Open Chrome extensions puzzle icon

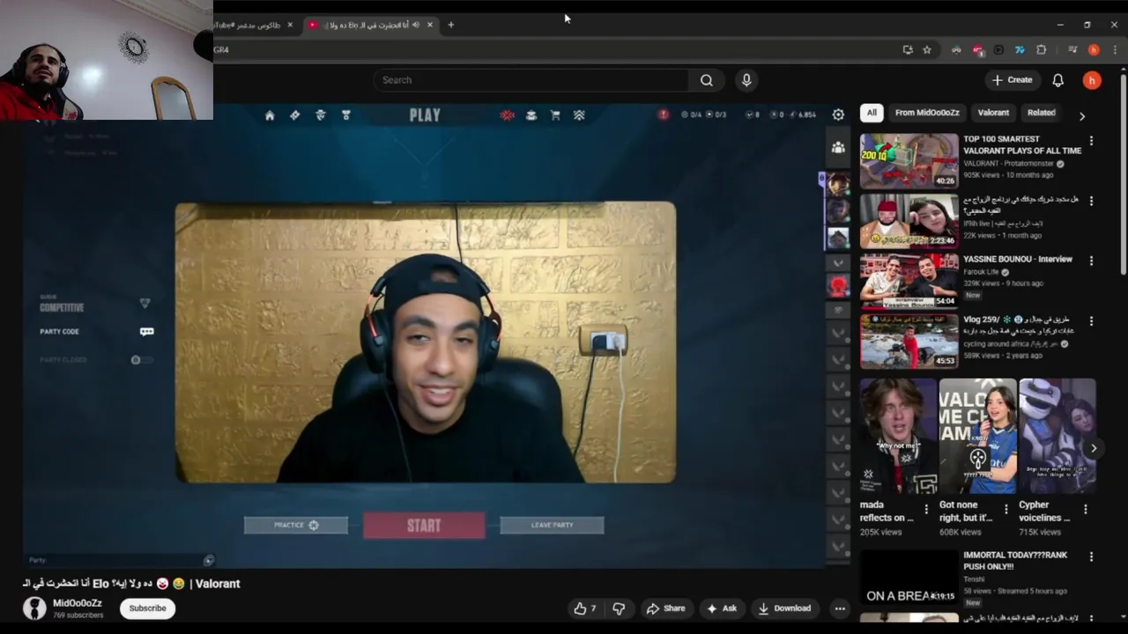(x=1041, y=50)
